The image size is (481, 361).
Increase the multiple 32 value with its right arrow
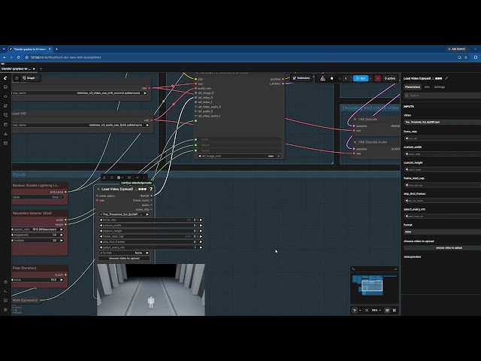[62, 241]
